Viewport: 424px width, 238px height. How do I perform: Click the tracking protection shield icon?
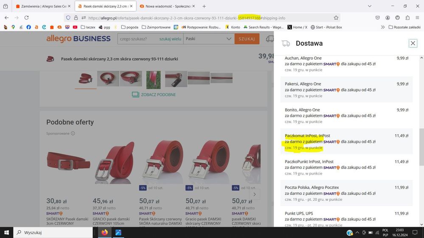coord(68,18)
